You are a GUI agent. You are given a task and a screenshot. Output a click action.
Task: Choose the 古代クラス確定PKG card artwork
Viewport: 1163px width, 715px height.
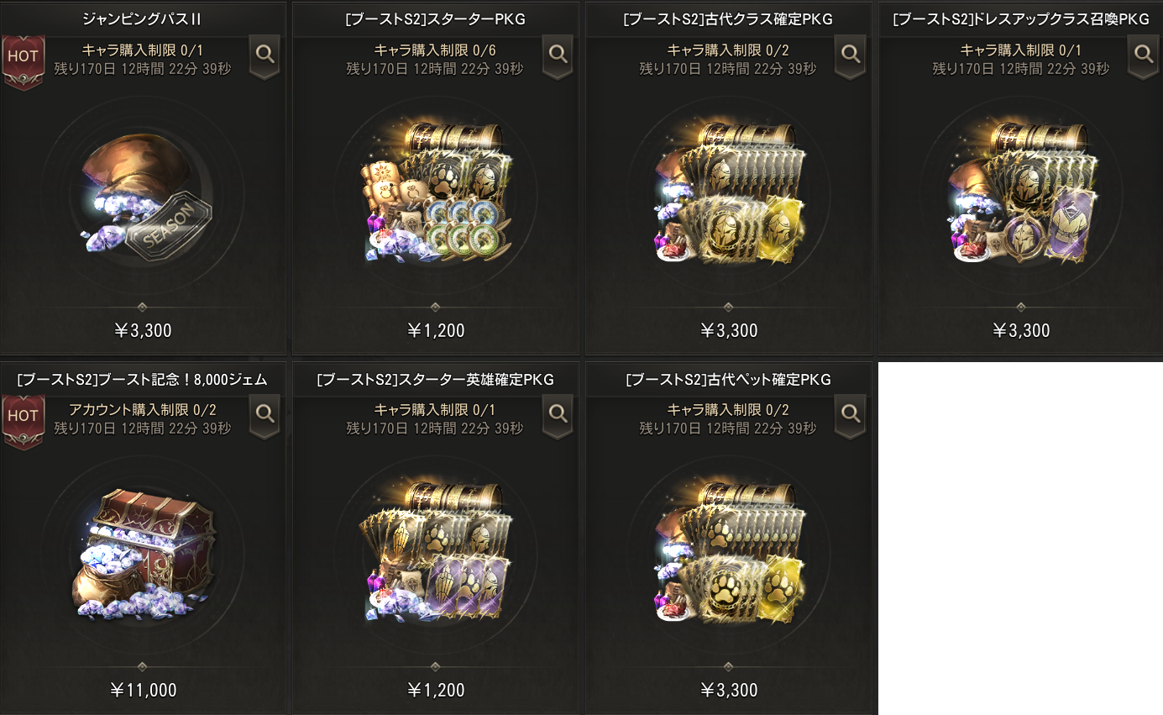coord(728,193)
